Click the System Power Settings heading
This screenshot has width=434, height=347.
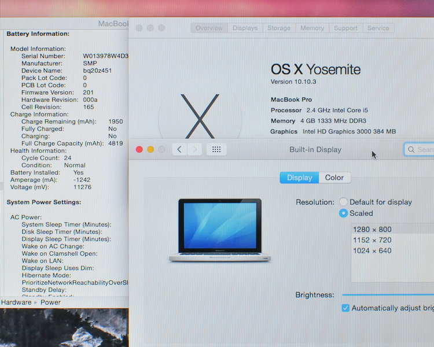[x=44, y=202]
